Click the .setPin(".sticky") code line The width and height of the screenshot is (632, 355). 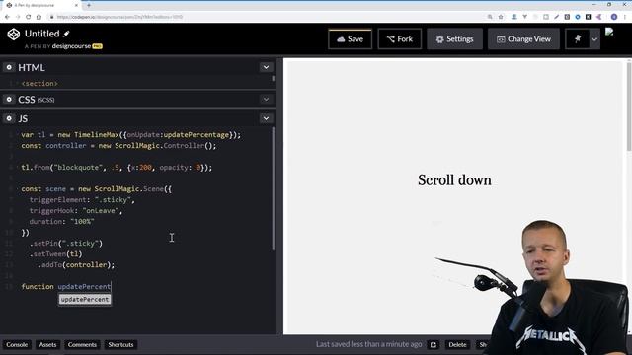click(x=66, y=244)
